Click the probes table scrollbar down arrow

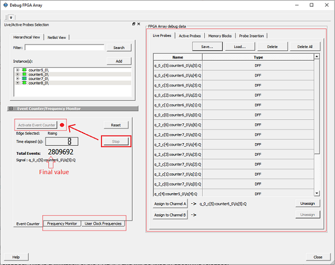(317, 193)
